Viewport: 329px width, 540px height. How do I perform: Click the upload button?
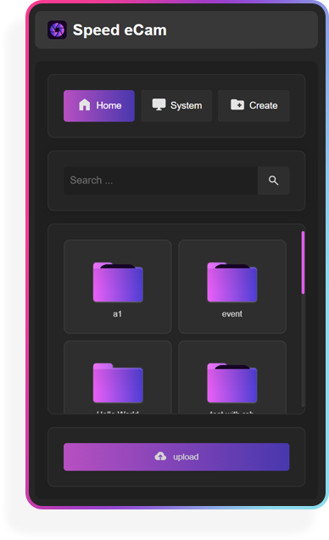(176, 457)
